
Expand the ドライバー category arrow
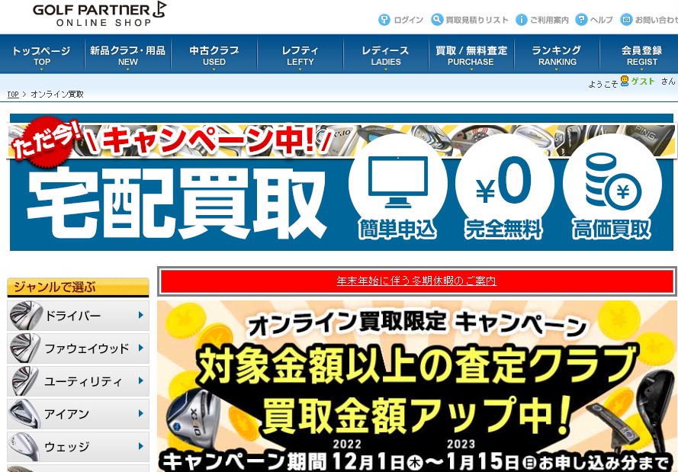pos(140,314)
